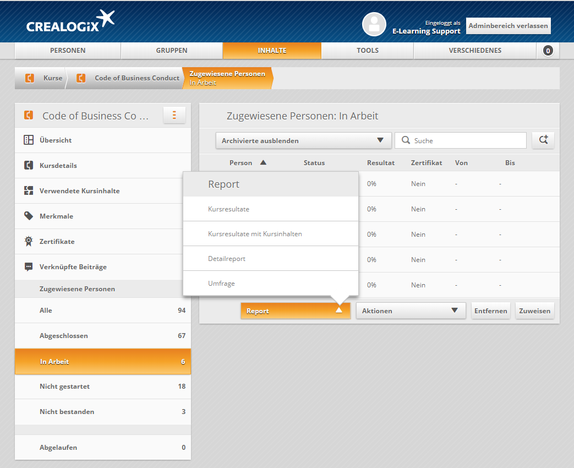The width and height of the screenshot is (574, 468).
Task: Open the three-dot course options menu
Action: coord(174,116)
